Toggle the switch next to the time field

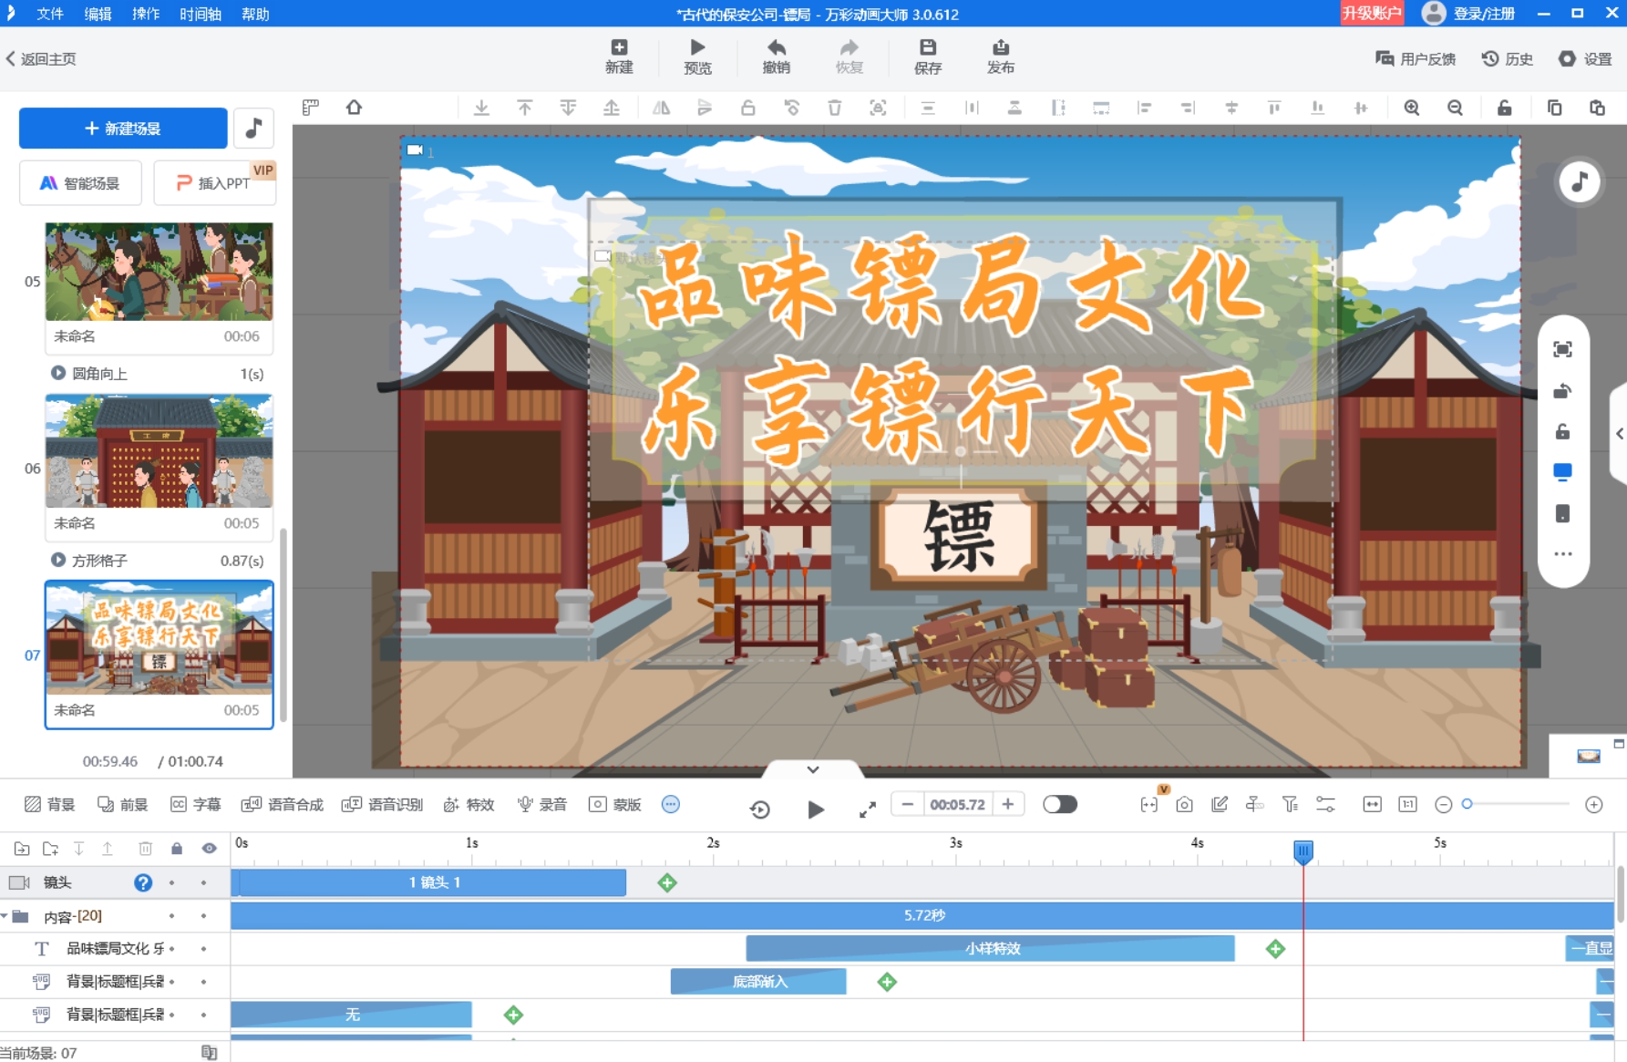(x=1060, y=804)
